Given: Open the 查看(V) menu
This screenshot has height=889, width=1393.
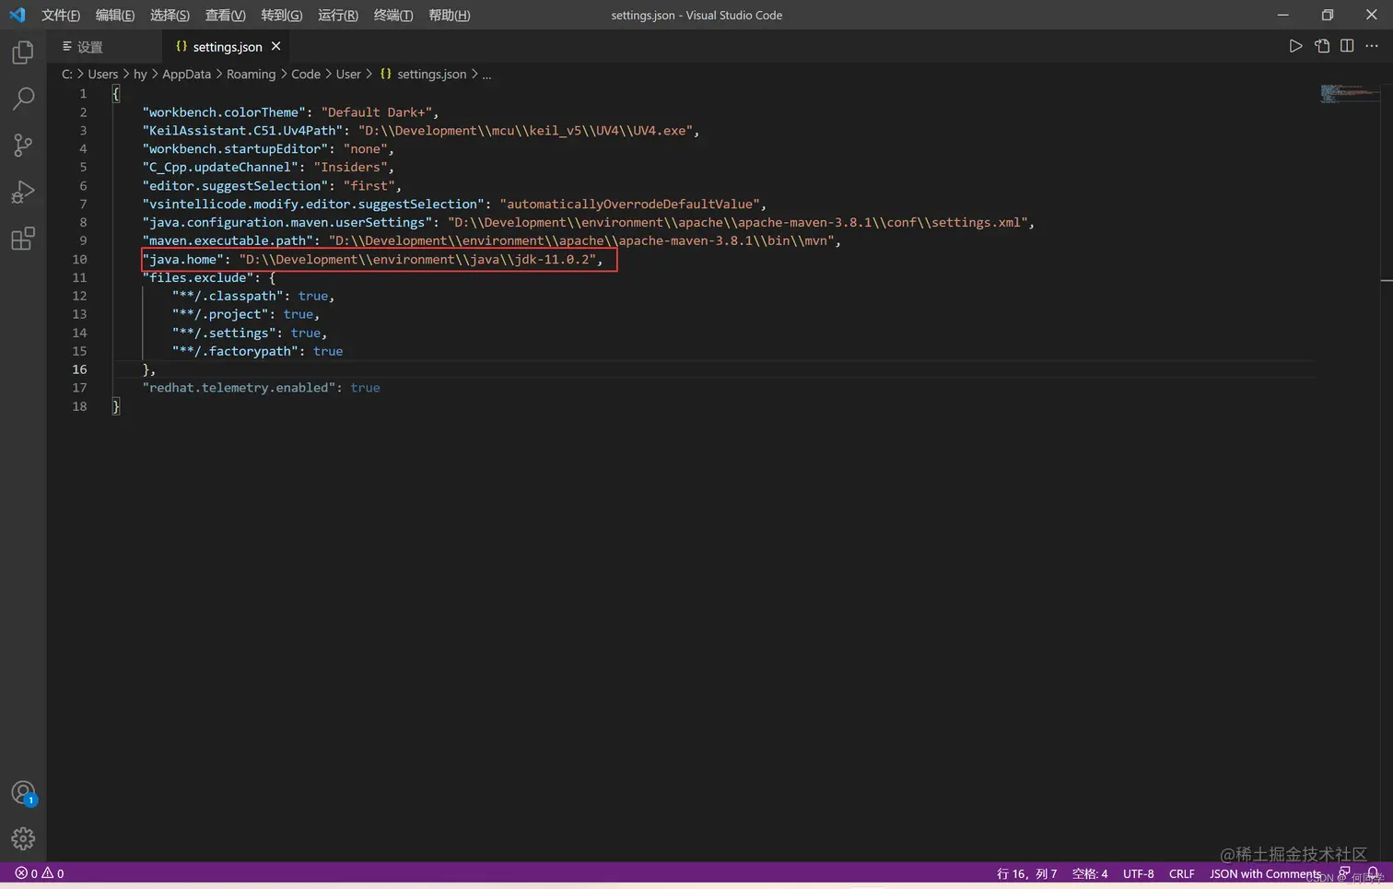Looking at the screenshot, I should pyautogui.click(x=225, y=15).
